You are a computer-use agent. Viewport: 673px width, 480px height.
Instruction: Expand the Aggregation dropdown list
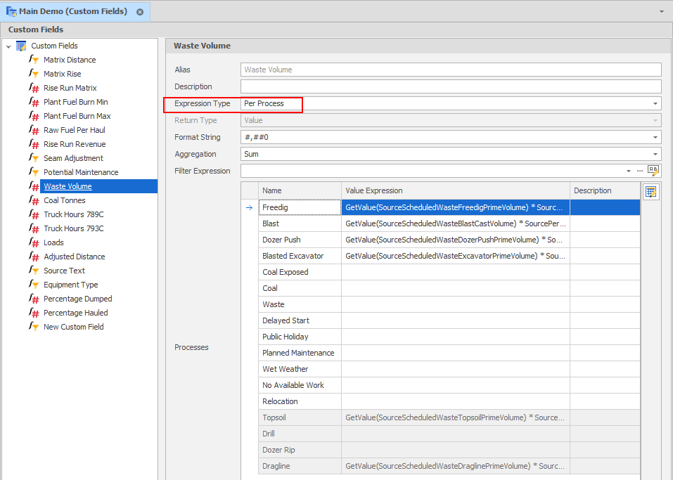click(655, 155)
